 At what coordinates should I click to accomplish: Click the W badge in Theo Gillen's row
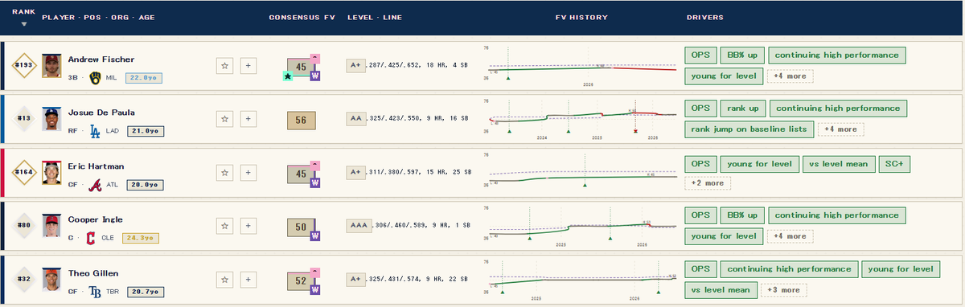[x=315, y=289]
